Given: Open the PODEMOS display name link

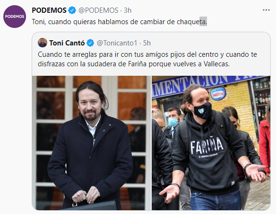Looking at the screenshot, I should point(49,10).
